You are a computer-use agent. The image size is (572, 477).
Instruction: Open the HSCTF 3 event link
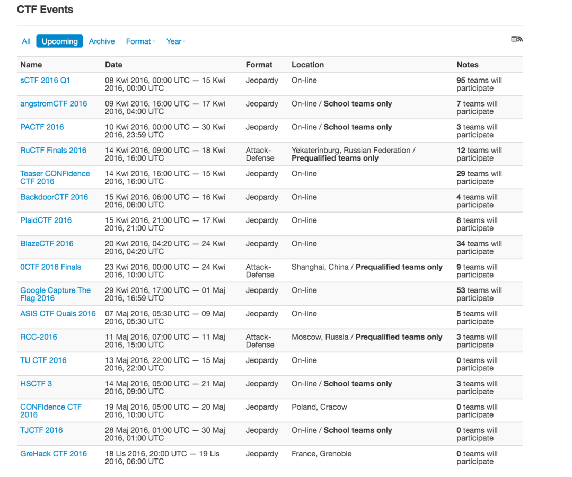[x=36, y=384]
